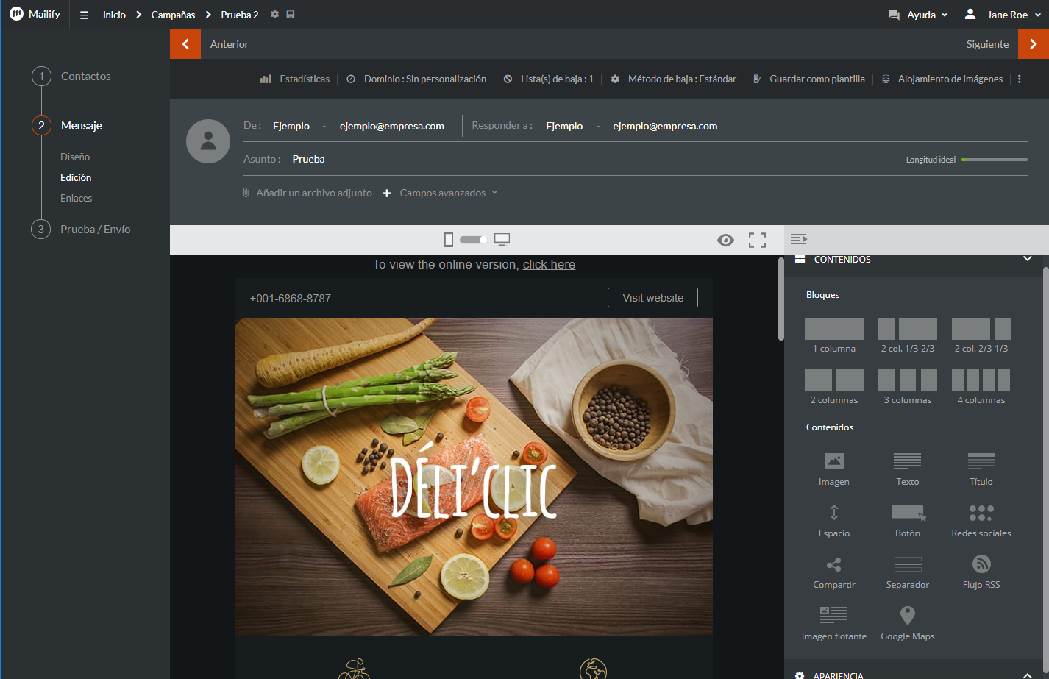Expand the APARIENCIA section
The width and height of the screenshot is (1049, 679).
(1028, 675)
